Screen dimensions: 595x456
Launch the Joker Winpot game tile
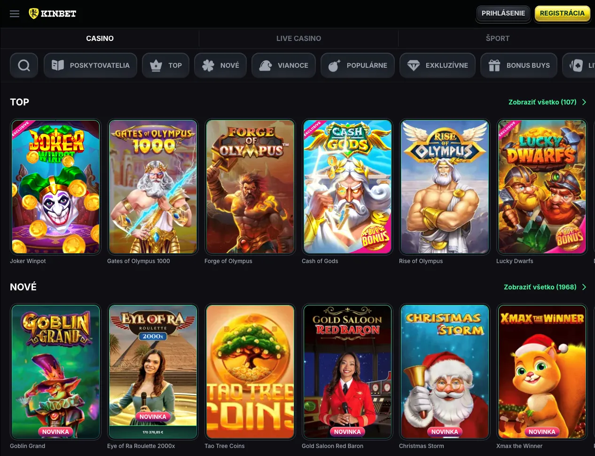55,187
